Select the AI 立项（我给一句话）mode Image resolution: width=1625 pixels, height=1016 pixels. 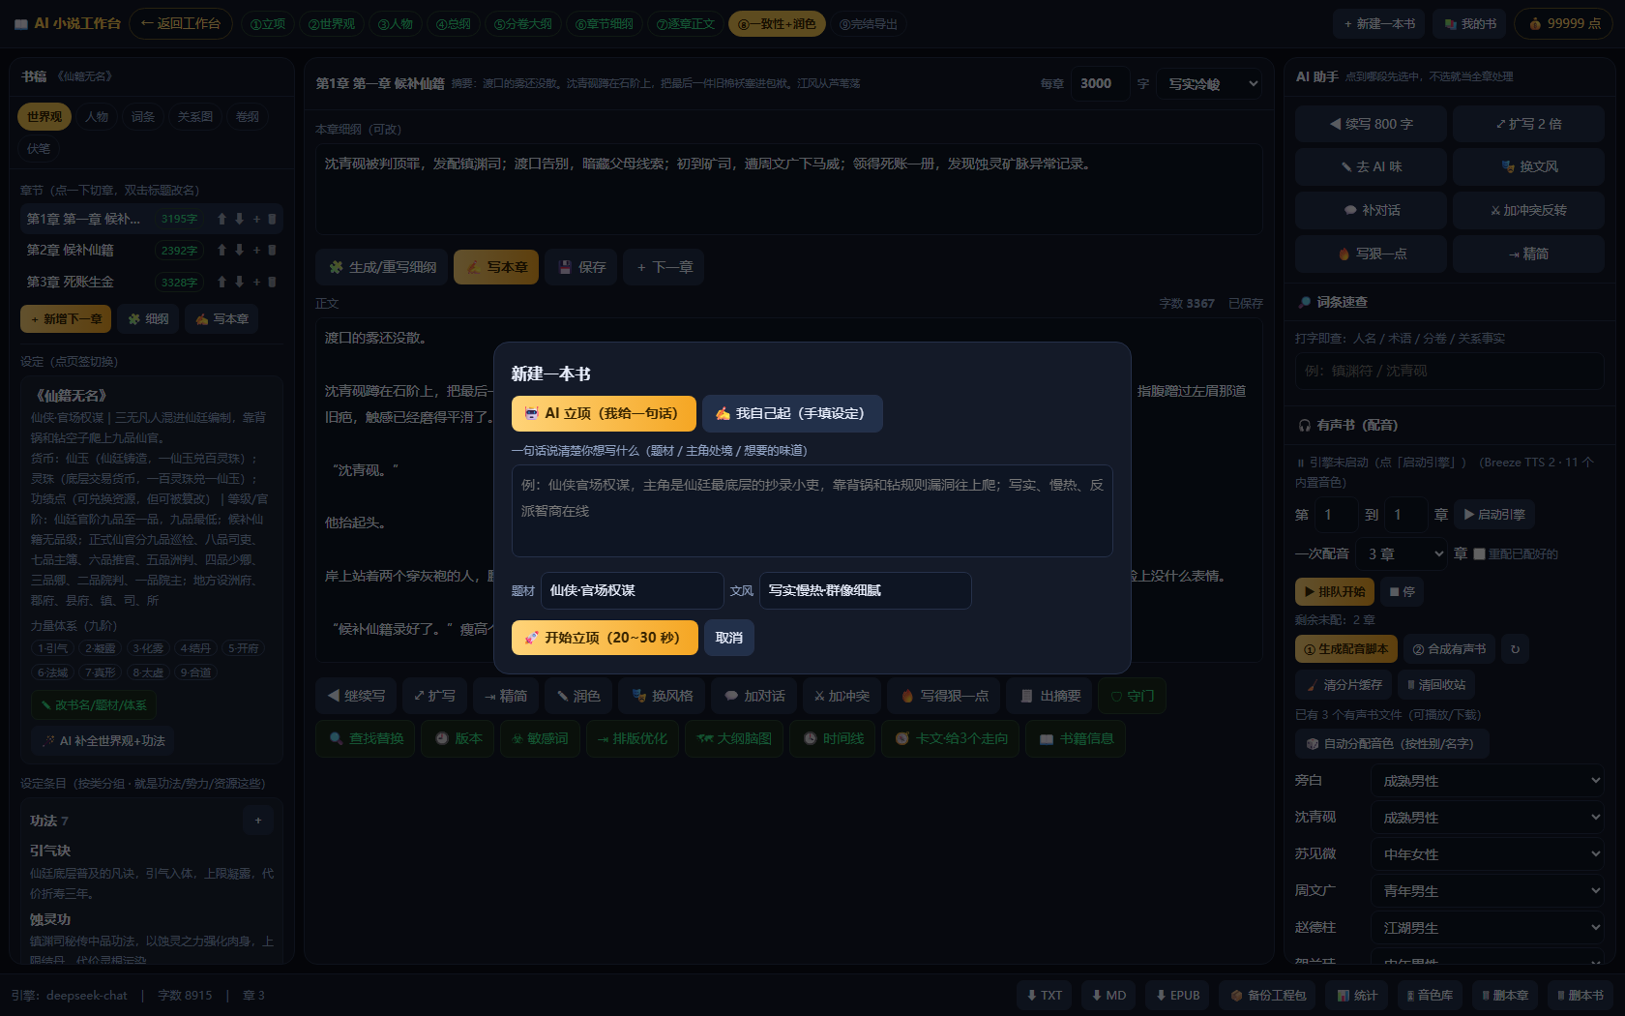[604, 413]
